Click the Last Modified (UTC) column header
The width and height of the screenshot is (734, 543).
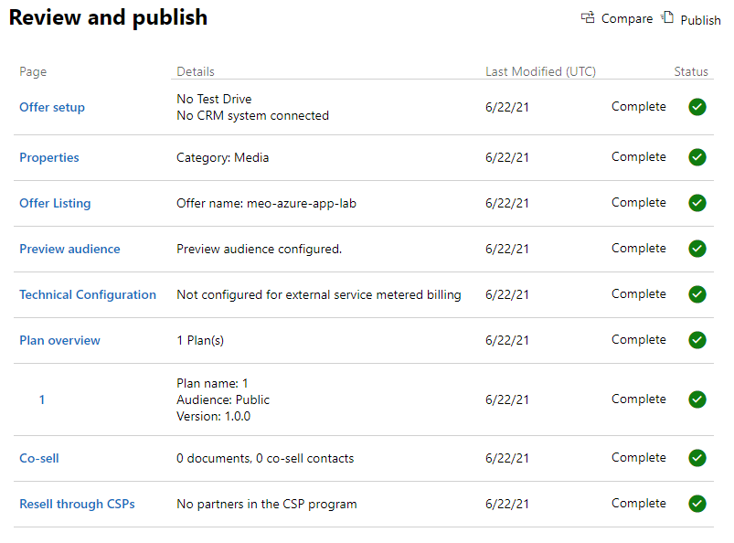(x=539, y=71)
